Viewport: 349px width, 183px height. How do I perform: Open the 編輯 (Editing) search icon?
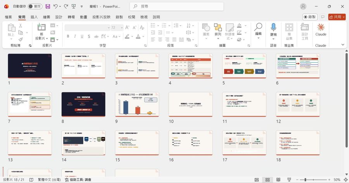pyautogui.click(x=258, y=28)
